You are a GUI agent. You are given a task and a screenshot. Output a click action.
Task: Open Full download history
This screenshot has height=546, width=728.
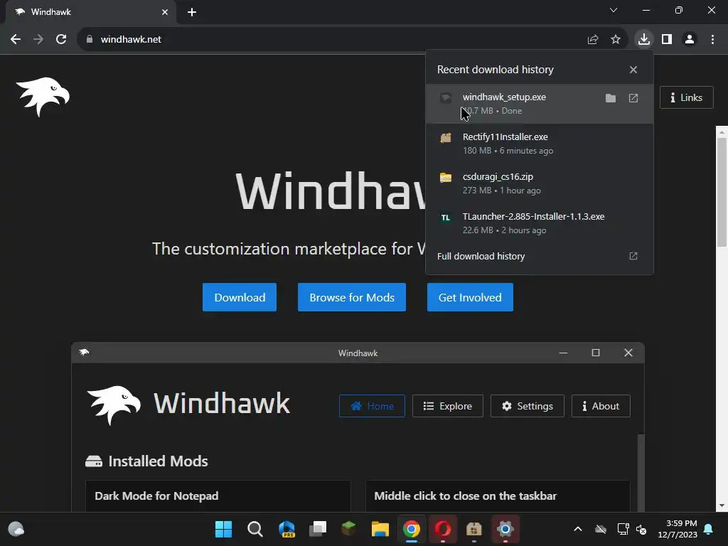(x=539, y=256)
